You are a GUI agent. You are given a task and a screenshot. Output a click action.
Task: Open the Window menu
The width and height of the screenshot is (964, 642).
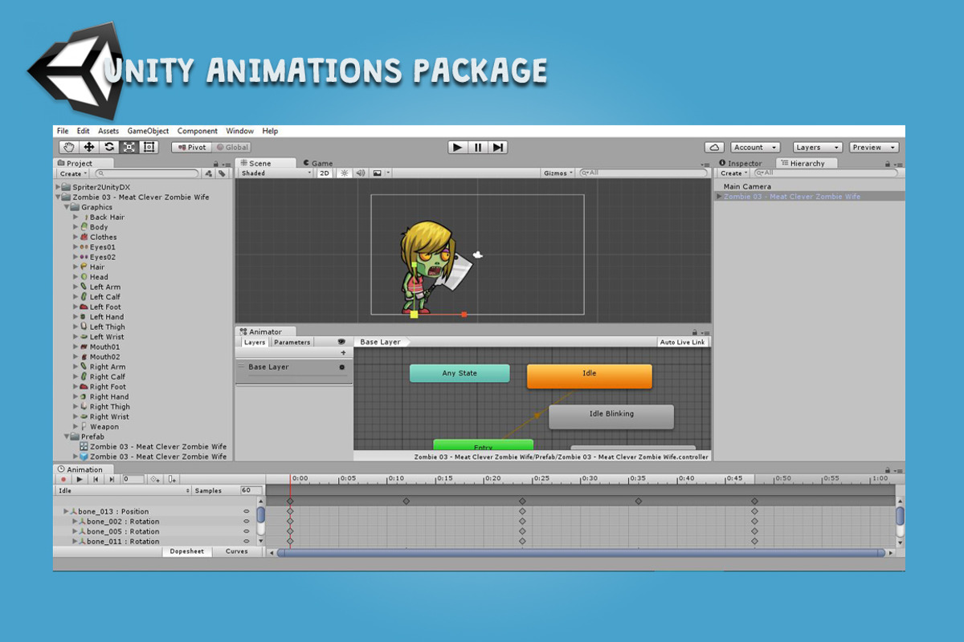point(239,131)
